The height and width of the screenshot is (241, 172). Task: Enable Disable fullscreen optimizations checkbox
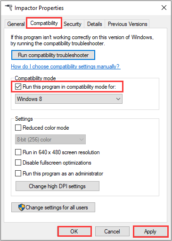click(18, 163)
